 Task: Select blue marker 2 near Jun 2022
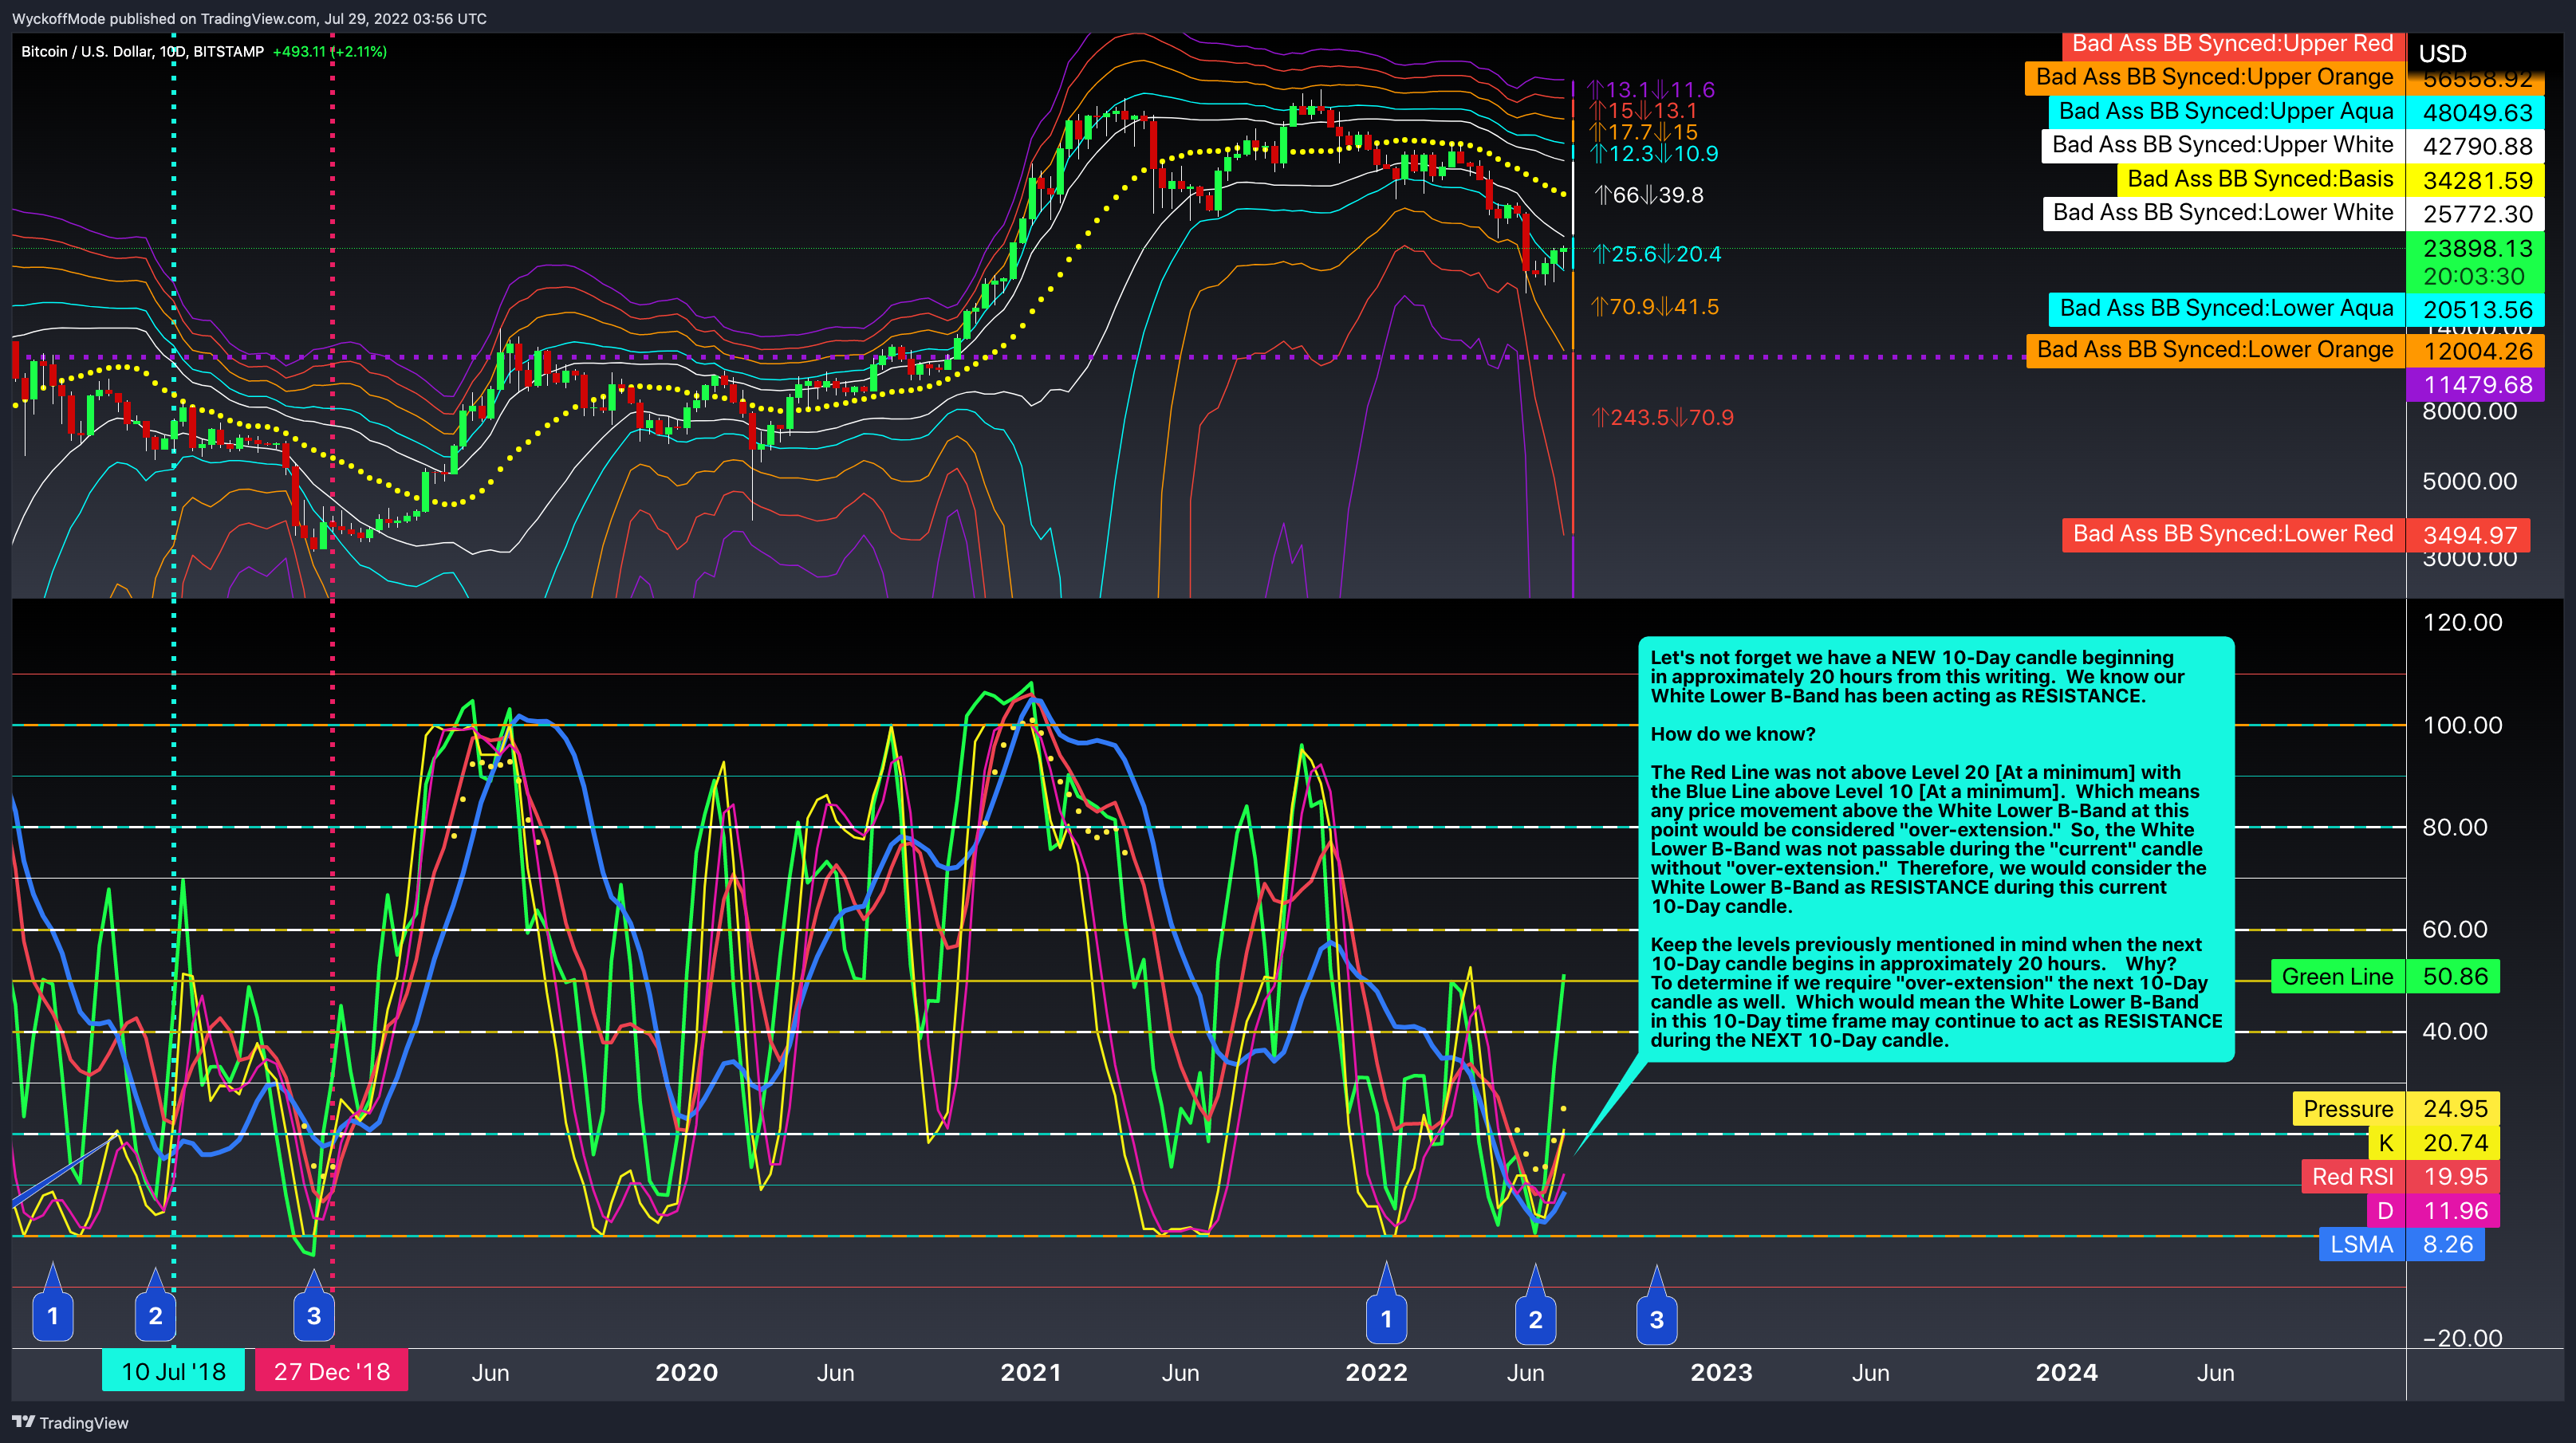click(1535, 1319)
